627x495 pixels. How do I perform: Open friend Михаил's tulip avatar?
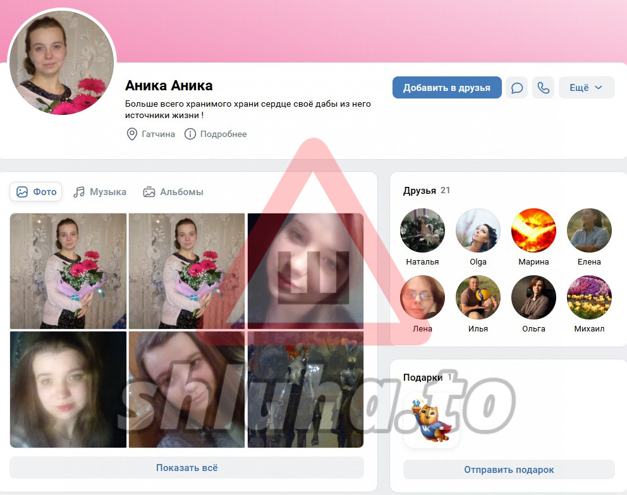[x=589, y=298]
